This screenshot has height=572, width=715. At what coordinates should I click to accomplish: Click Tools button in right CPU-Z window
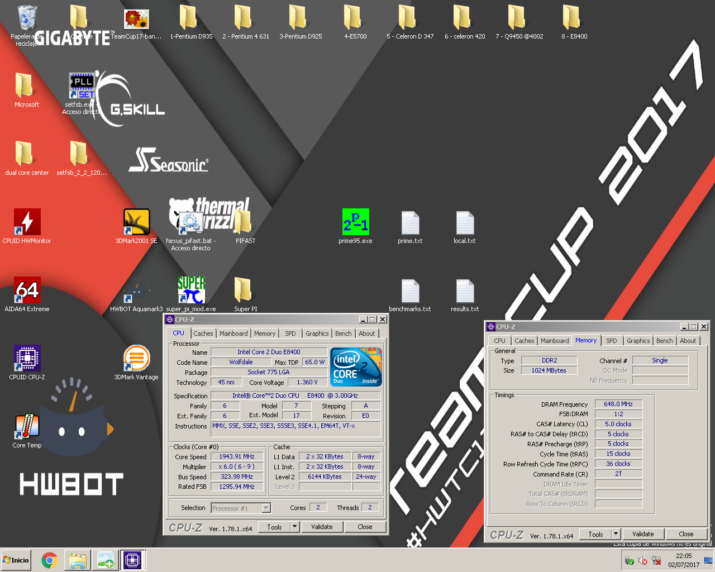pyautogui.click(x=595, y=534)
